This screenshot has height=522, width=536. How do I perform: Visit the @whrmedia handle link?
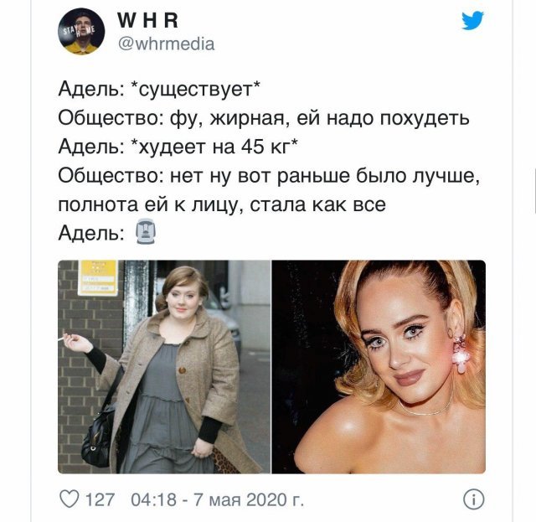pyautogui.click(x=166, y=44)
